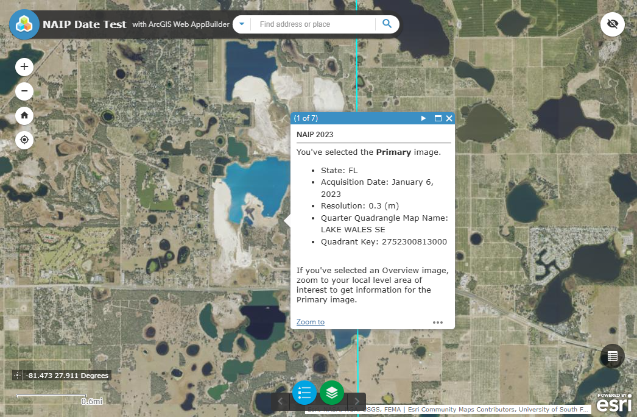This screenshot has width=637, height=417.
Task: Activate the my location icon
Action: (24, 140)
